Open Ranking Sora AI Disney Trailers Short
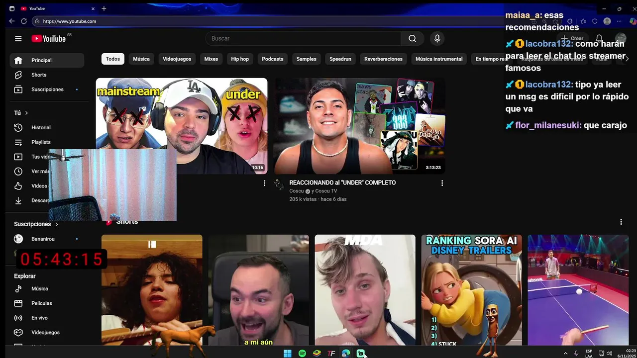This screenshot has width=637, height=358. [x=471, y=290]
